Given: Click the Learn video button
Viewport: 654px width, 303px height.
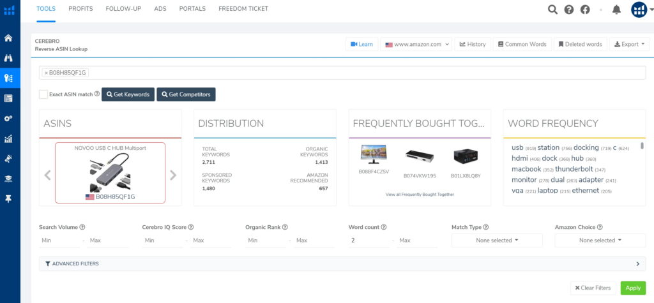Looking at the screenshot, I should click(361, 44).
